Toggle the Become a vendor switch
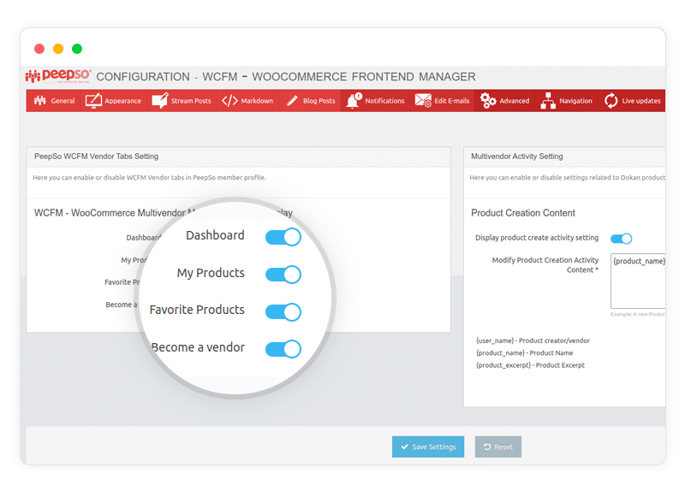 click(x=283, y=349)
